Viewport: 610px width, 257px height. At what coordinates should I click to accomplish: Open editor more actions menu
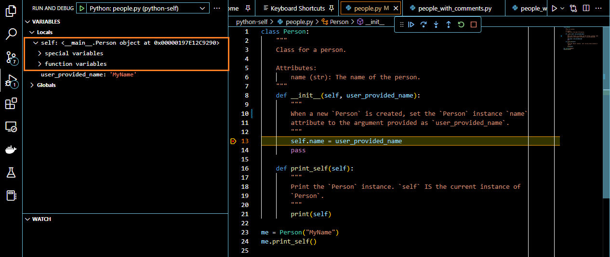pyautogui.click(x=600, y=8)
